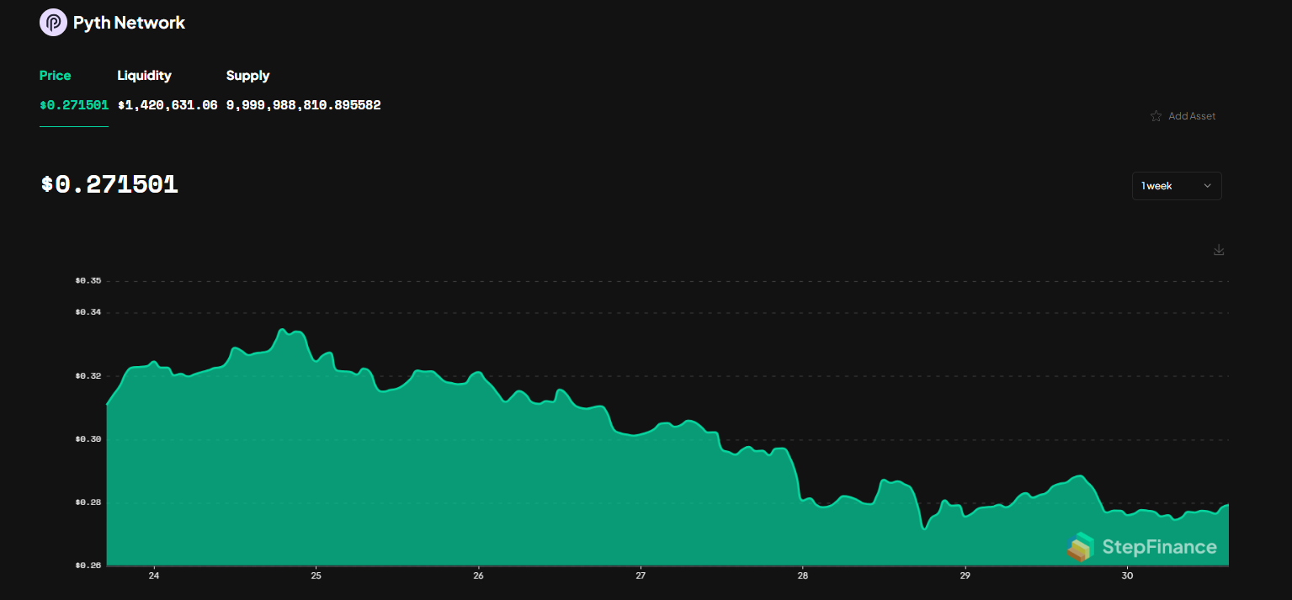Click the star icon beside Add Asset
Screen dimensions: 1292x600
coord(1156,116)
